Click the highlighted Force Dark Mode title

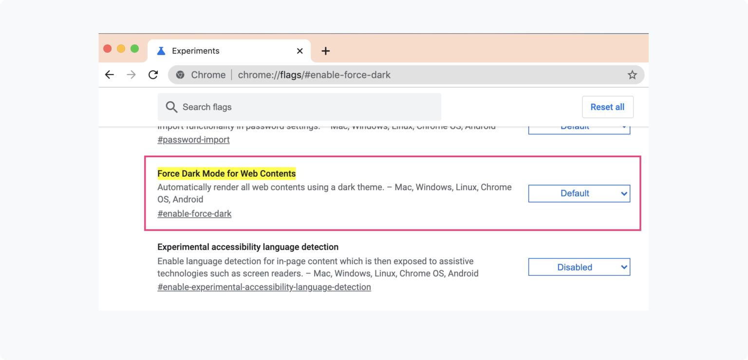pyautogui.click(x=227, y=173)
